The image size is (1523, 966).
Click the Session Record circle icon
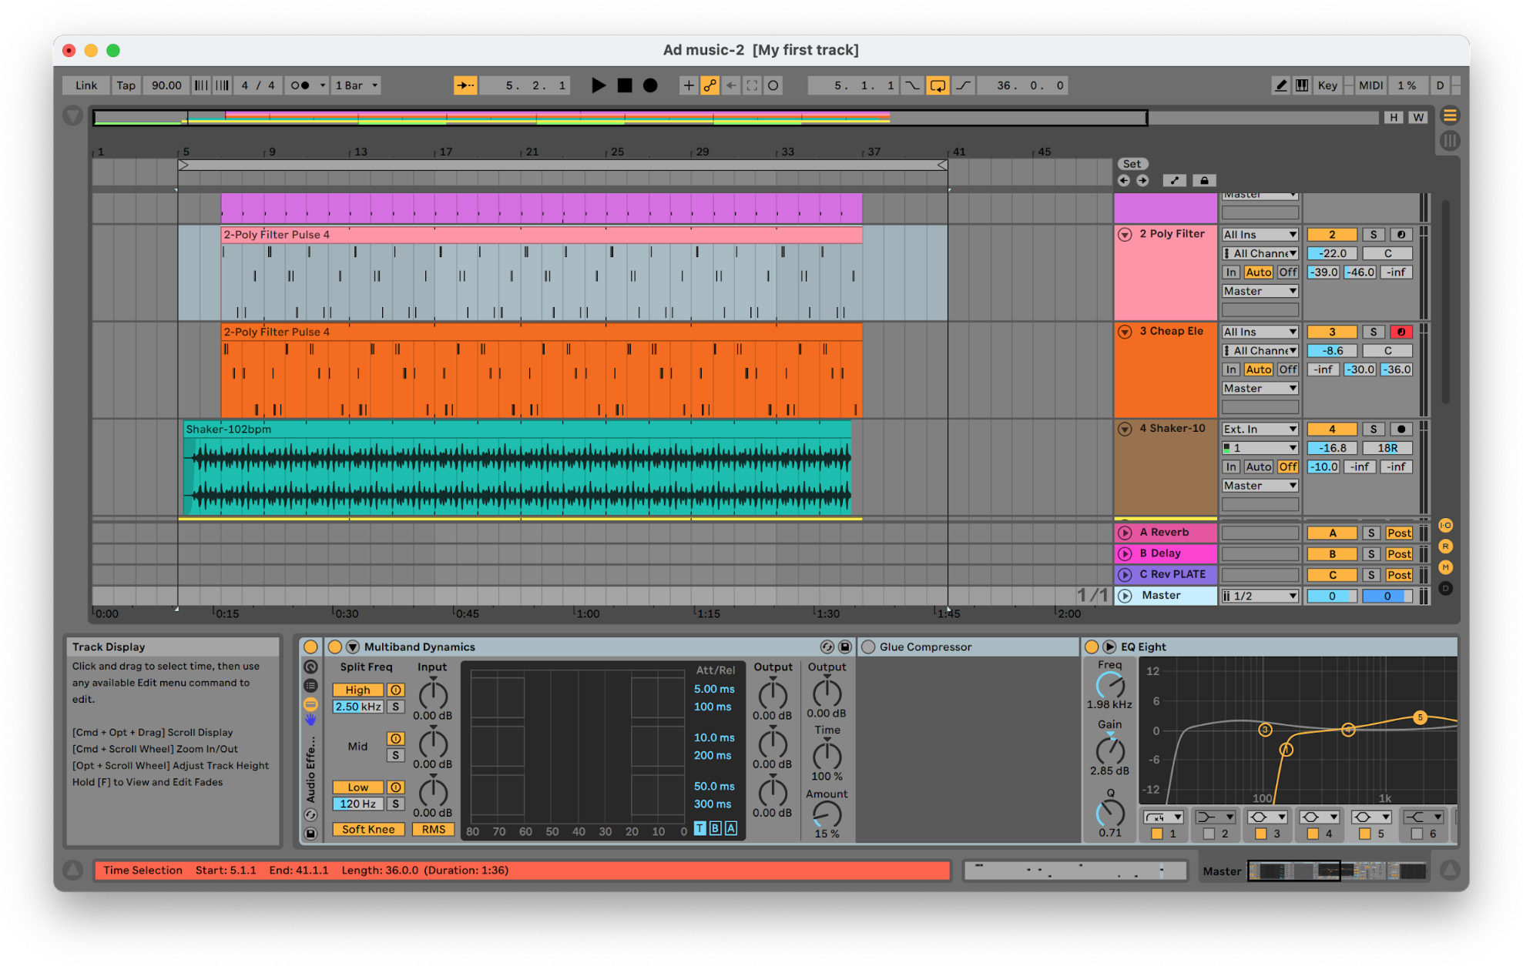click(773, 85)
